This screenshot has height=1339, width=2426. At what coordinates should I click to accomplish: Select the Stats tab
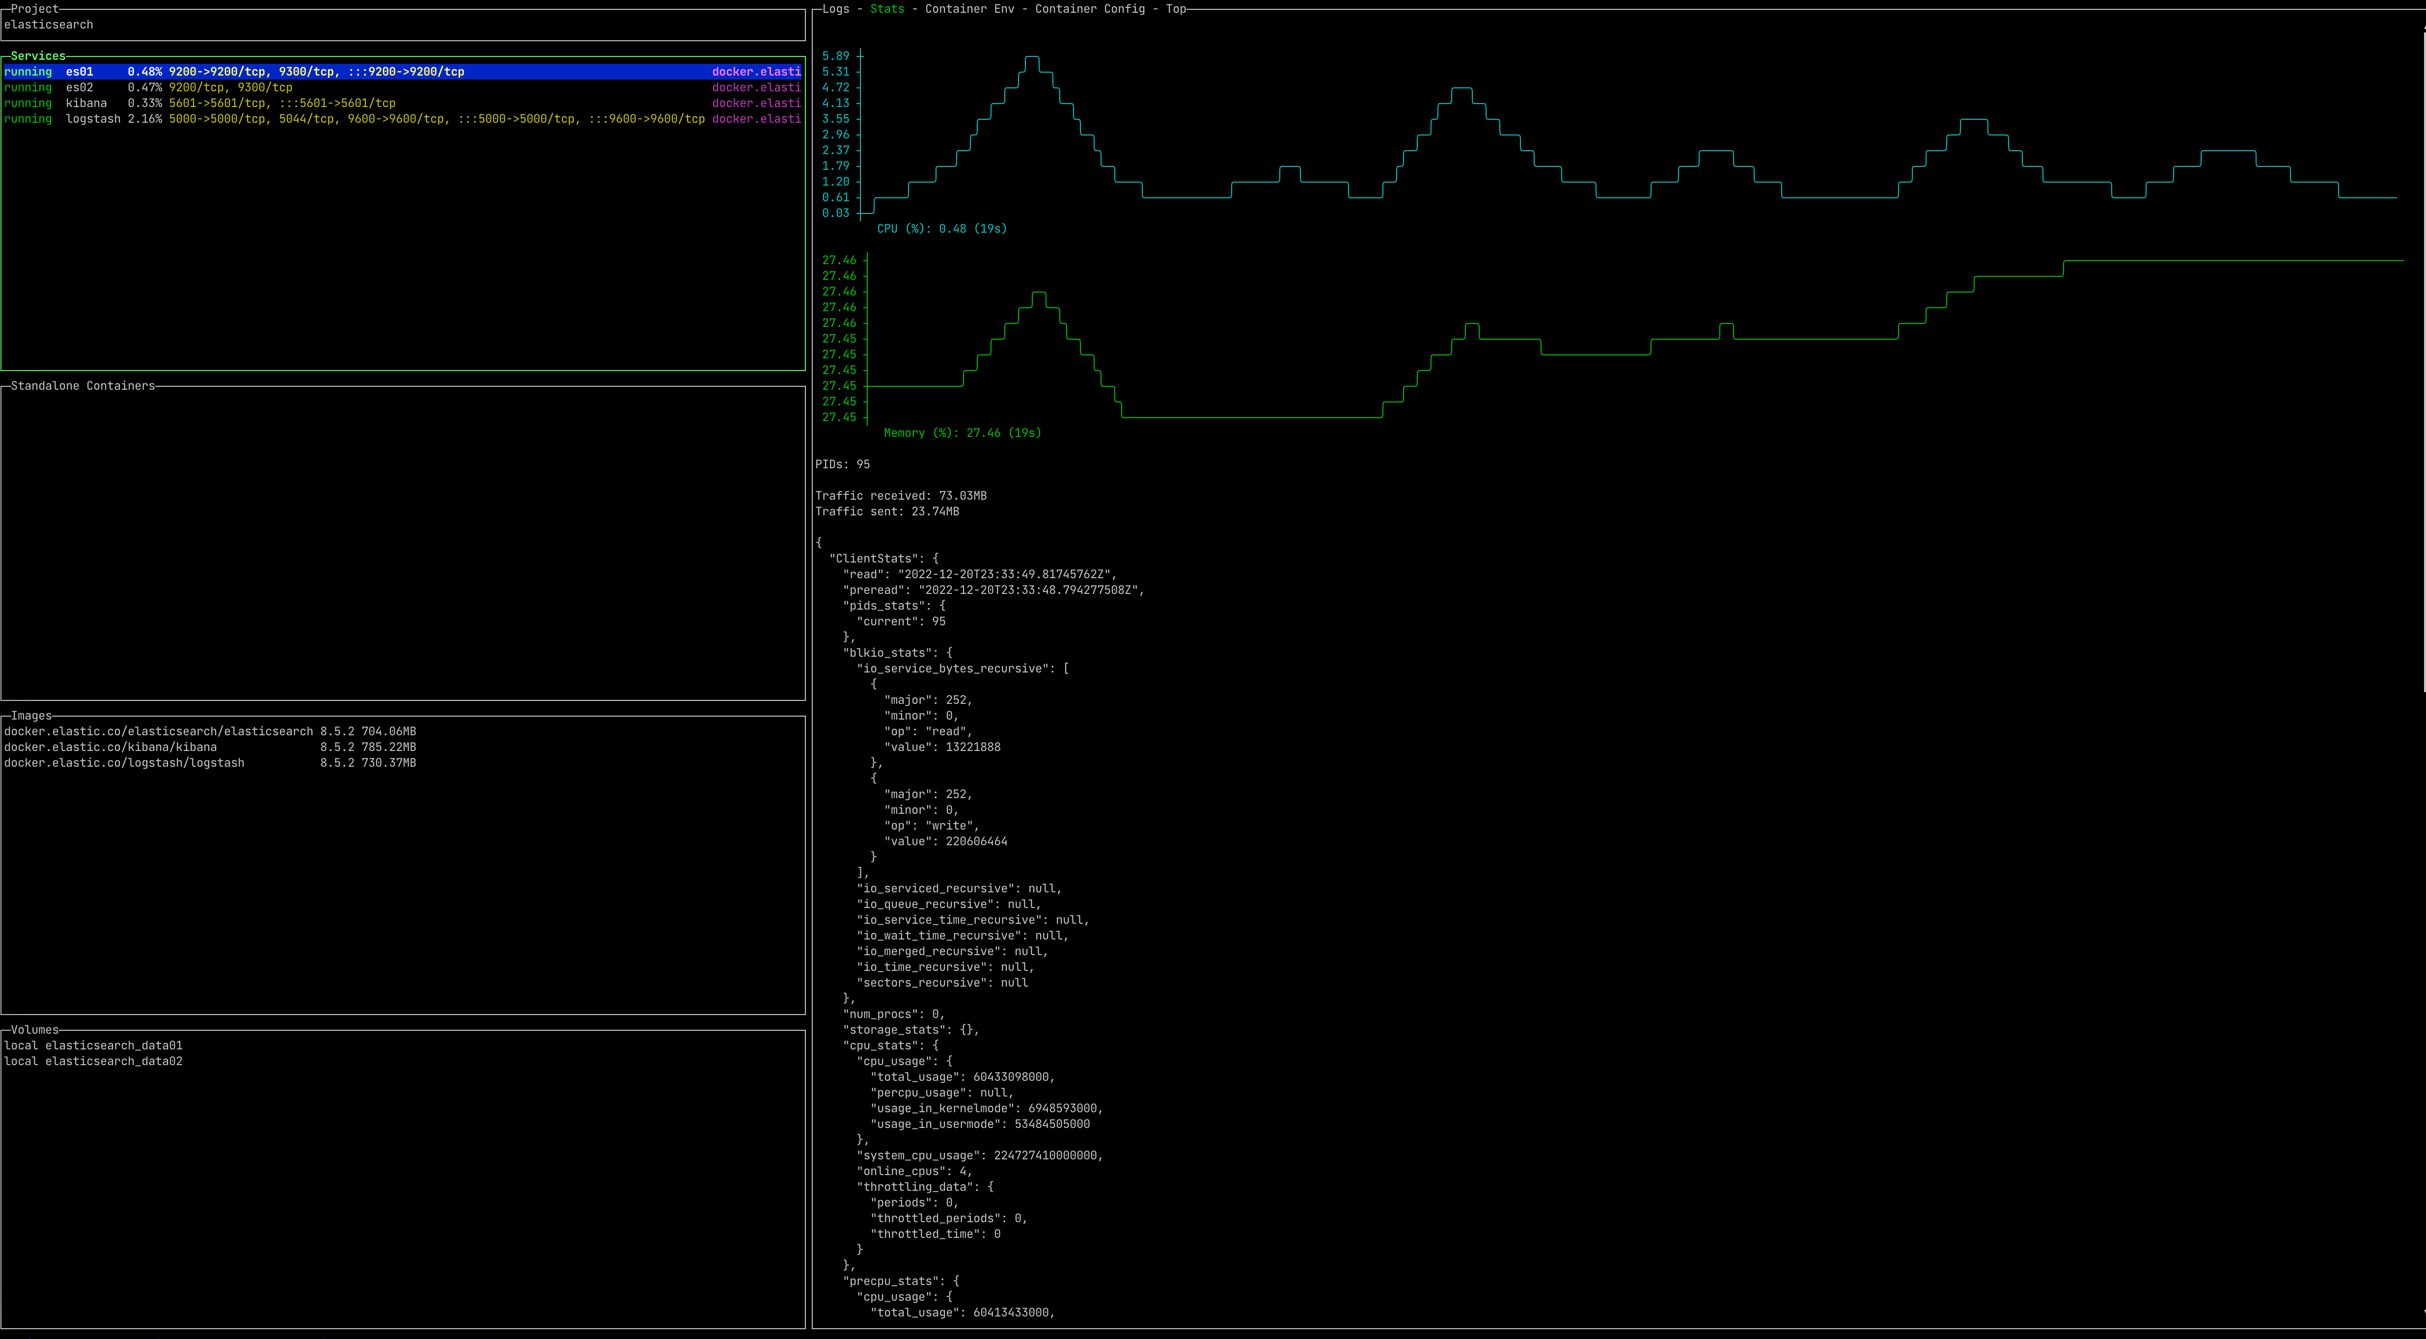pos(887,8)
